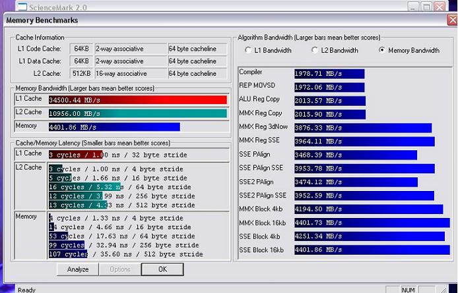The height and width of the screenshot is (293, 458).
Task: Click the SSE2 PAlign SSE 3952.59 MB/s bar
Action: (364, 196)
